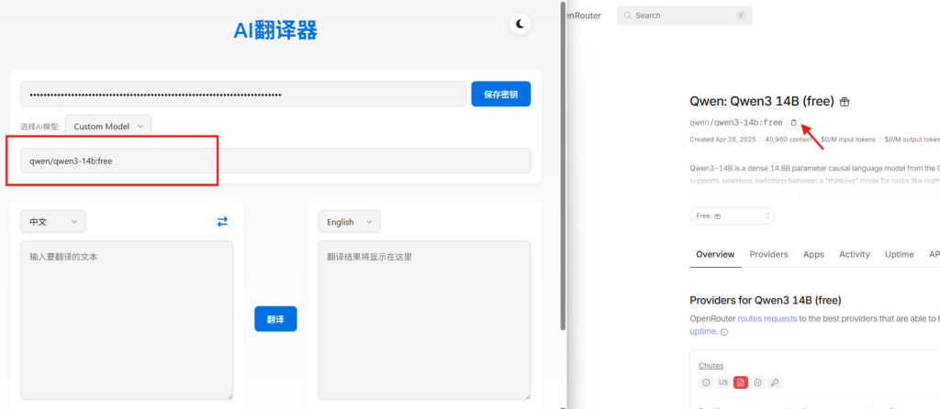This screenshot has width=940, height=409.
Task: Click the 保存密钥 button
Action: click(500, 94)
